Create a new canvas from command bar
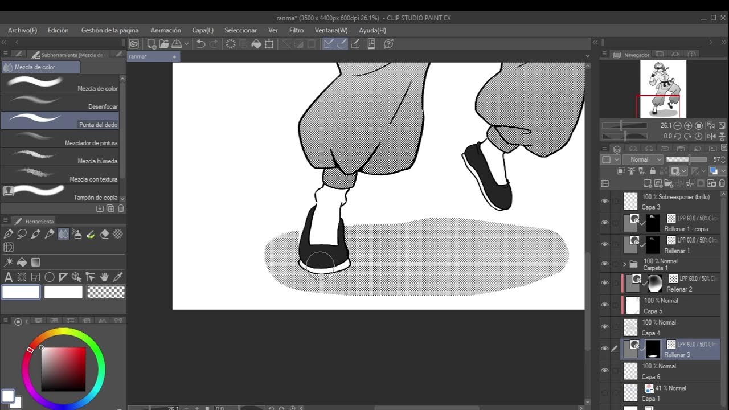 [x=151, y=44]
